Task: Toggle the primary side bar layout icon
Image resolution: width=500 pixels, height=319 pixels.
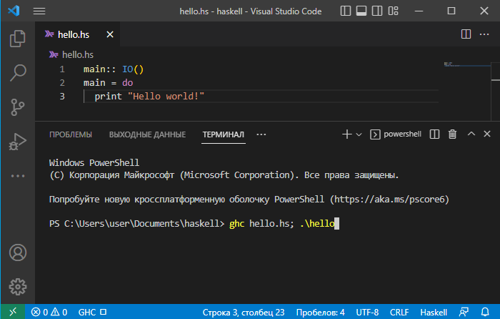Action: 346,11
